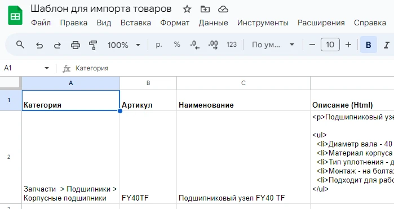Format as currency with р. button
394x209 pixels.
159,45
